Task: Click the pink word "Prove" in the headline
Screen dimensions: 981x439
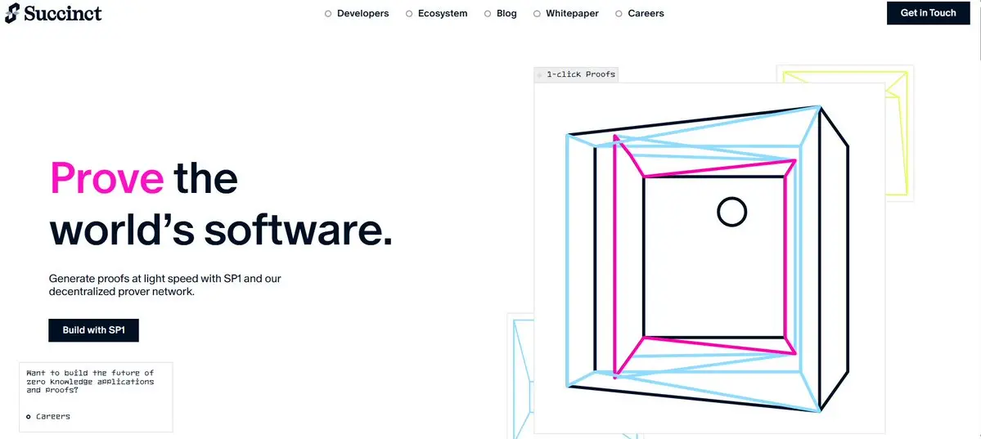Action: click(x=108, y=178)
